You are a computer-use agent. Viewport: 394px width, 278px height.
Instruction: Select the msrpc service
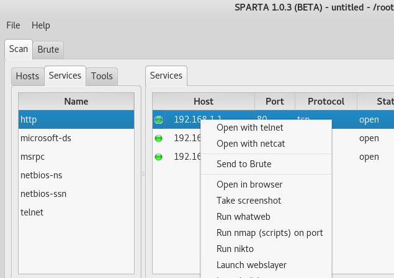tap(76, 157)
